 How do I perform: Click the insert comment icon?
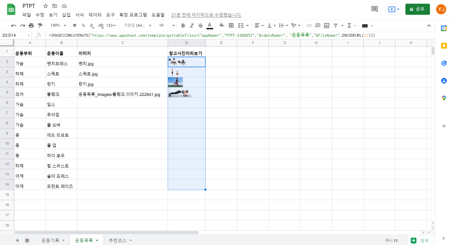click(318, 25)
